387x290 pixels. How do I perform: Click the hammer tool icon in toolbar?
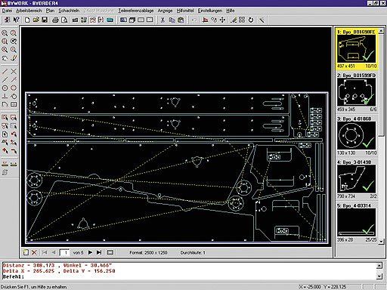coord(262,20)
